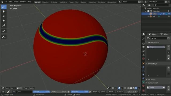Adjust the brush Strength slider
171x96 pixels.
point(80,92)
